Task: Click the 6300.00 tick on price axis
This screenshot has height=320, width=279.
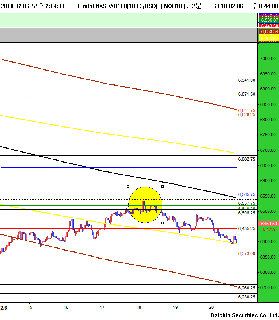Action: pyautogui.click(x=268, y=272)
